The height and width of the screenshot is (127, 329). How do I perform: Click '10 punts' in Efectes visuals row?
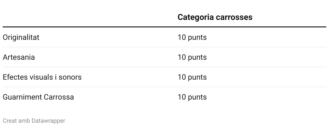tap(192, 77)
